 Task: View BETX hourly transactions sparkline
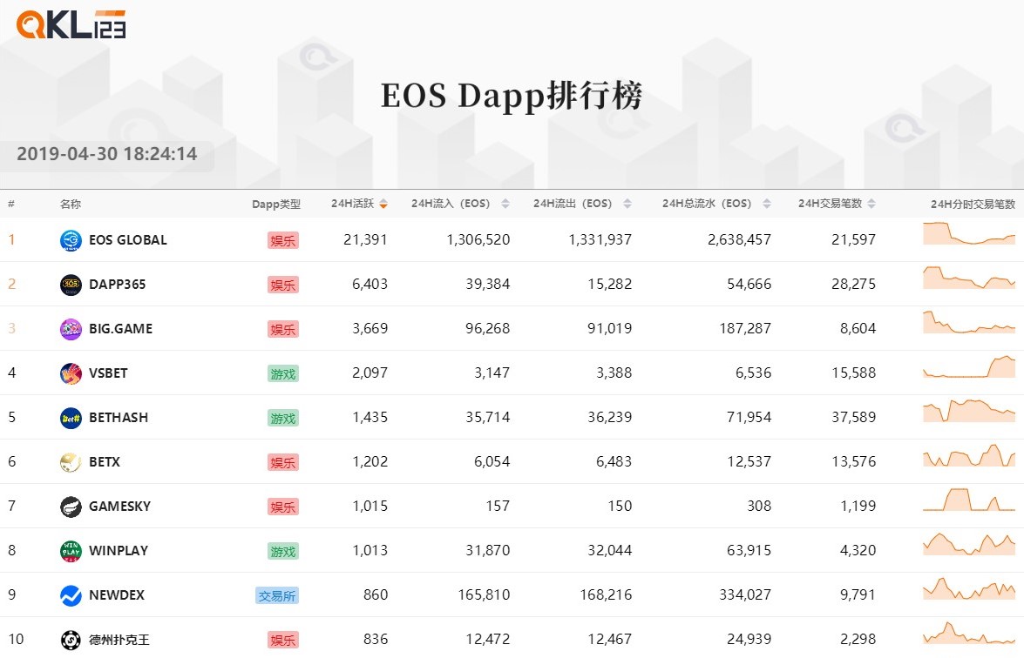coord(969,455)
